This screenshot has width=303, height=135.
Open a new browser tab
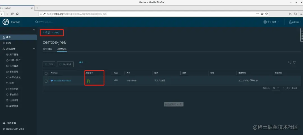pyautogui.click(x=37, y=8)
